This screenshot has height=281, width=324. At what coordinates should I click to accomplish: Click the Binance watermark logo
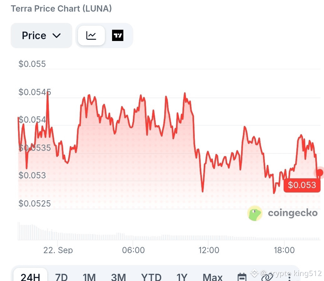coord(255,273)
